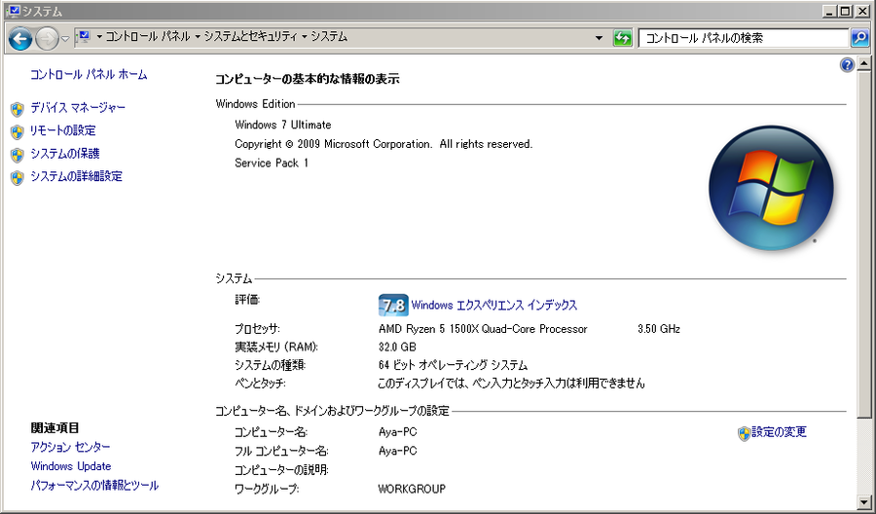Open デバイス マネージャー link
Image resolution: width=876 pixels, height=514 pixels.
[x=78, y=108]
